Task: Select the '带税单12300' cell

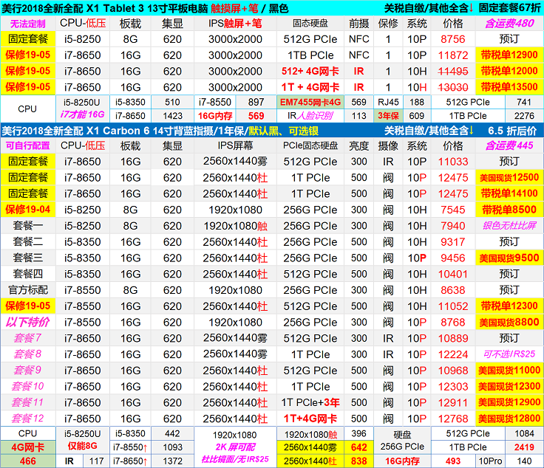Action: pos(509,306)
